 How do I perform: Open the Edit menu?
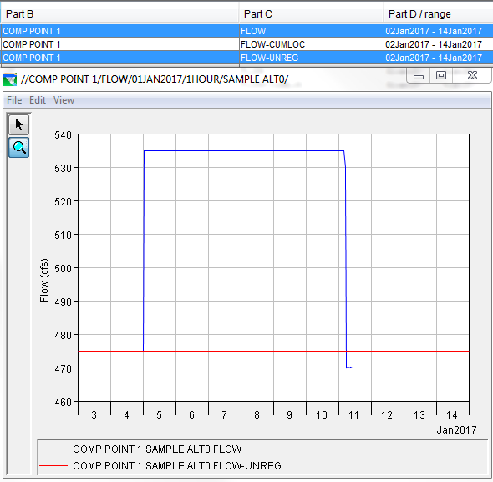(38, 100)
